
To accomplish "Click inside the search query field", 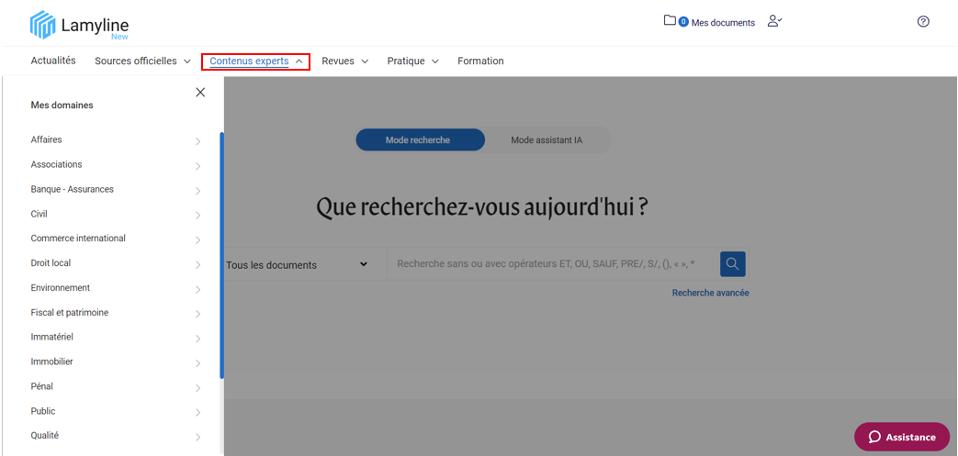I will [x=551, y=264].
